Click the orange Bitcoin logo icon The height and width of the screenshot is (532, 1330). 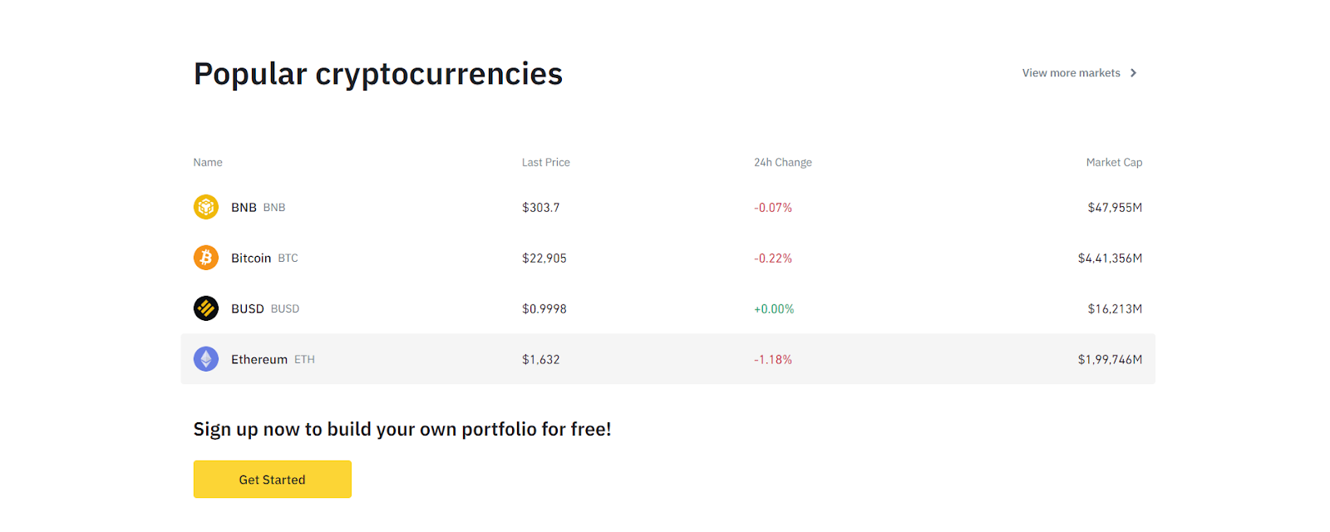pyautogui.click(x=206, y=258)
